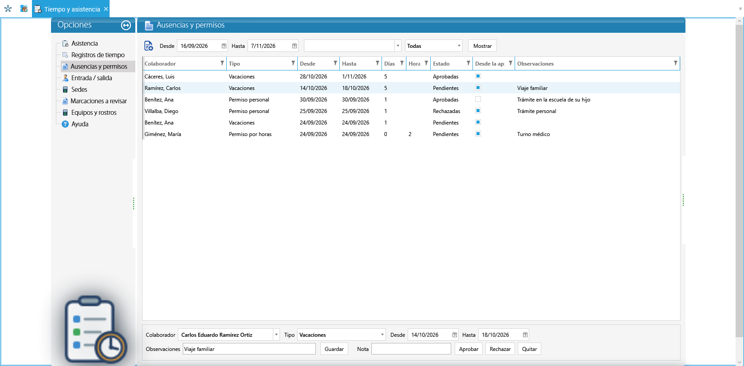
Task: Open Marcaciones a revisar
Action: click(98, 101)
